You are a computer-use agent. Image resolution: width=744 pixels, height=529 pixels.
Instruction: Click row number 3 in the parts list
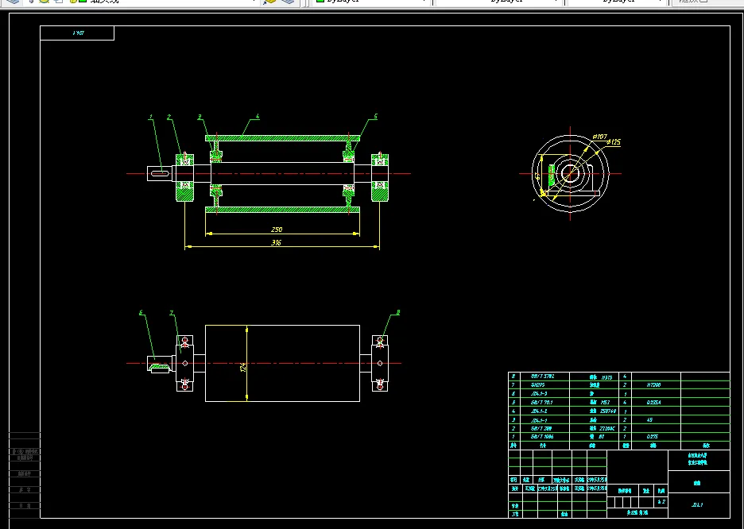[x=513, y=420]
